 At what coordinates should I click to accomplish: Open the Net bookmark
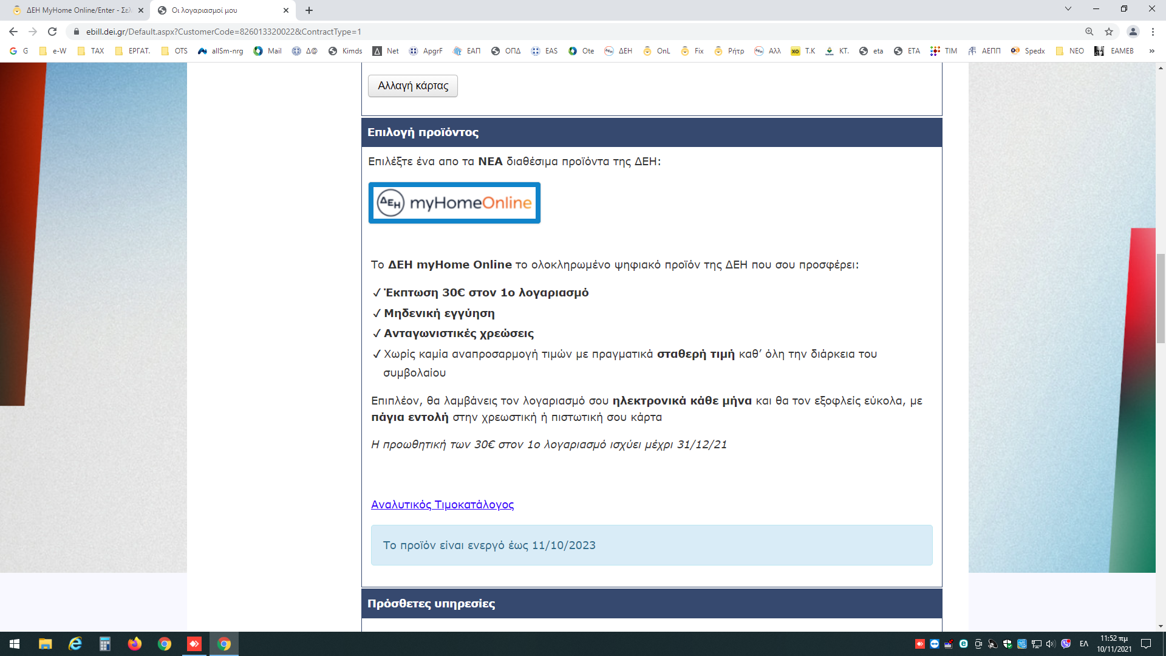386,51
